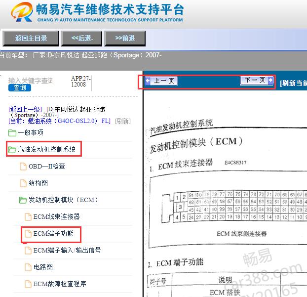Image resolution: width=307 pixels, height=297 pixels.
Task: Open ECM故障检查程序 page
Action: point(60,284)
